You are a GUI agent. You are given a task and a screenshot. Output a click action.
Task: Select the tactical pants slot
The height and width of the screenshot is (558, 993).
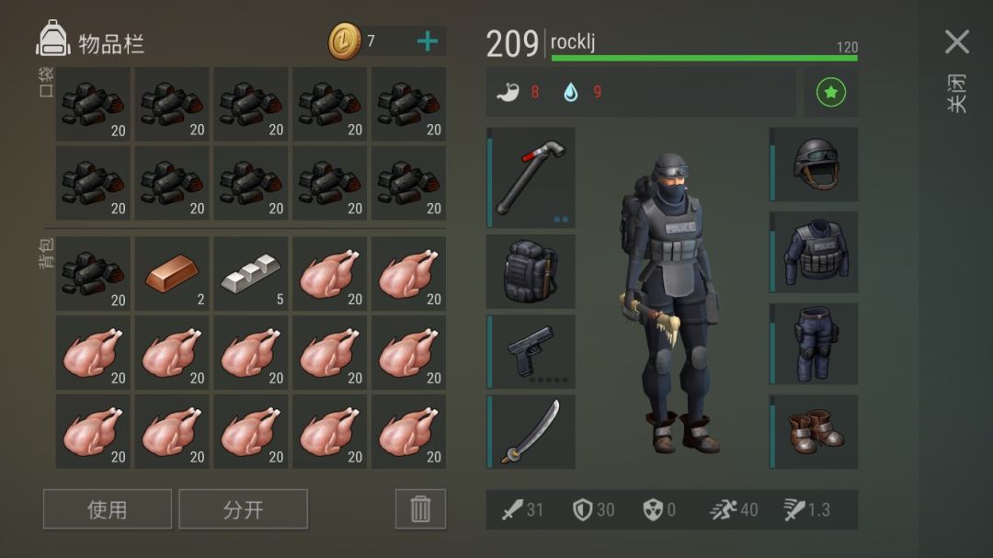(x=814, y=344)
